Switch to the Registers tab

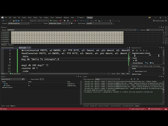click(x=11, y=45)
